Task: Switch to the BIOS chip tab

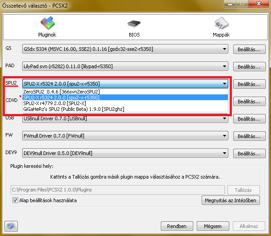Action: coord(134,24)
